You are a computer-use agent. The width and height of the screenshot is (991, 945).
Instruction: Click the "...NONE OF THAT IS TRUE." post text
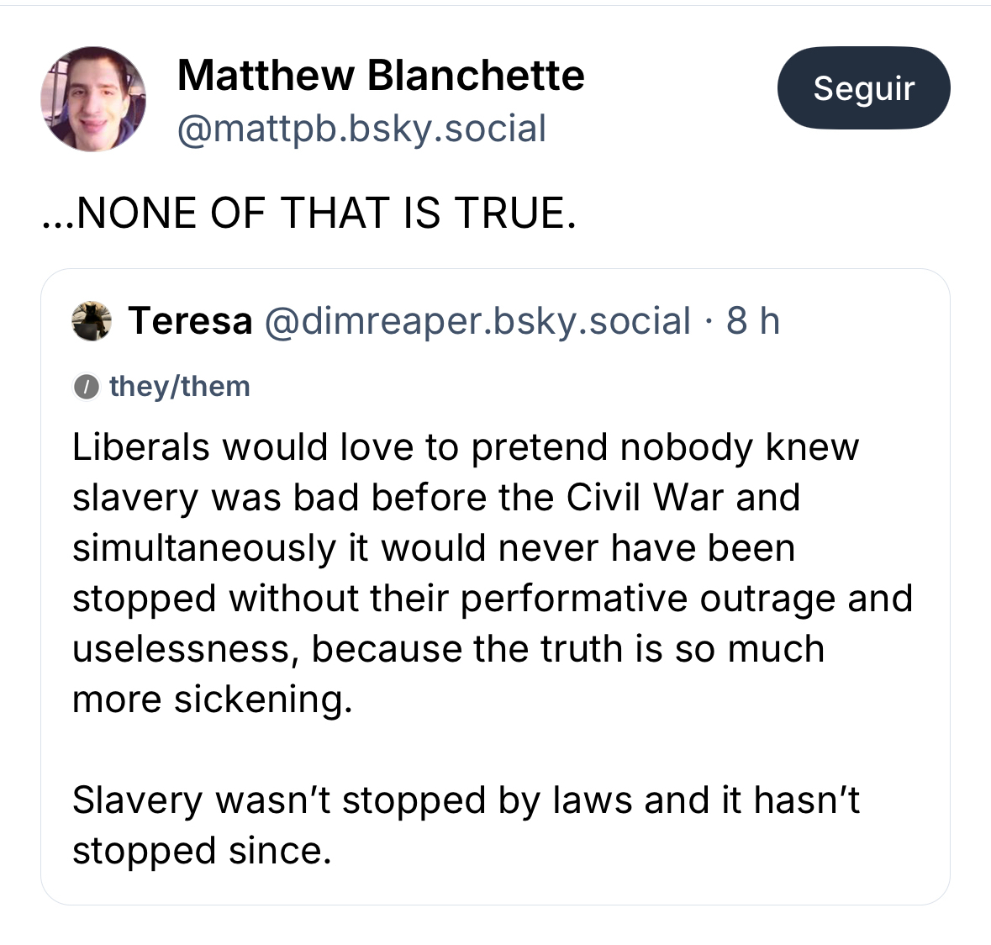click(309, 213)
